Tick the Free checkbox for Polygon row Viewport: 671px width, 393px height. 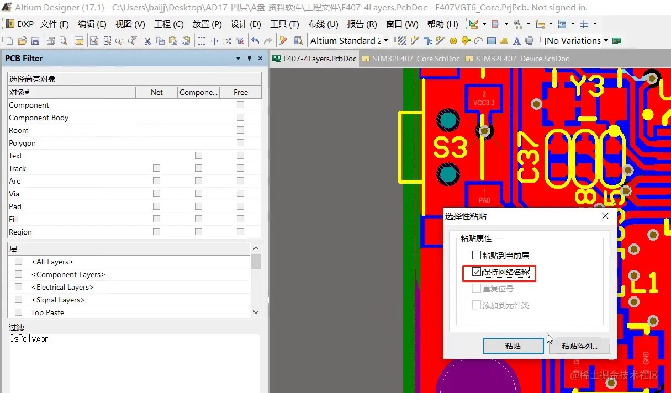(240, 143)
